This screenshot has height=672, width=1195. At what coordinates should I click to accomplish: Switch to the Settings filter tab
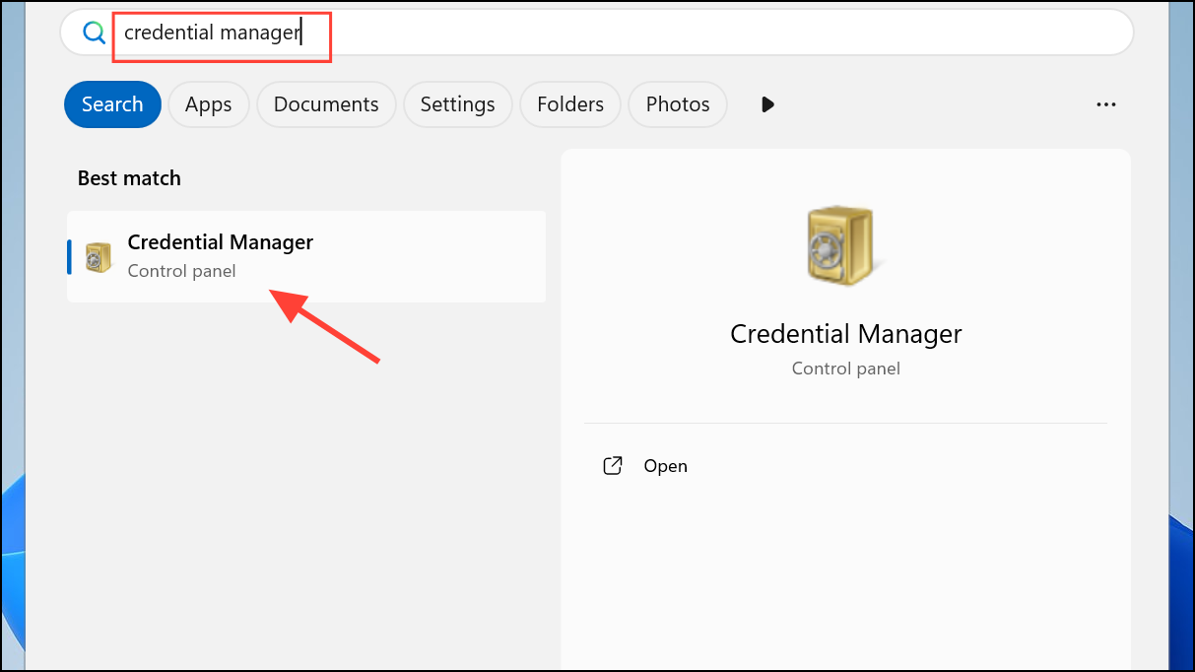[x=457, y=104]
